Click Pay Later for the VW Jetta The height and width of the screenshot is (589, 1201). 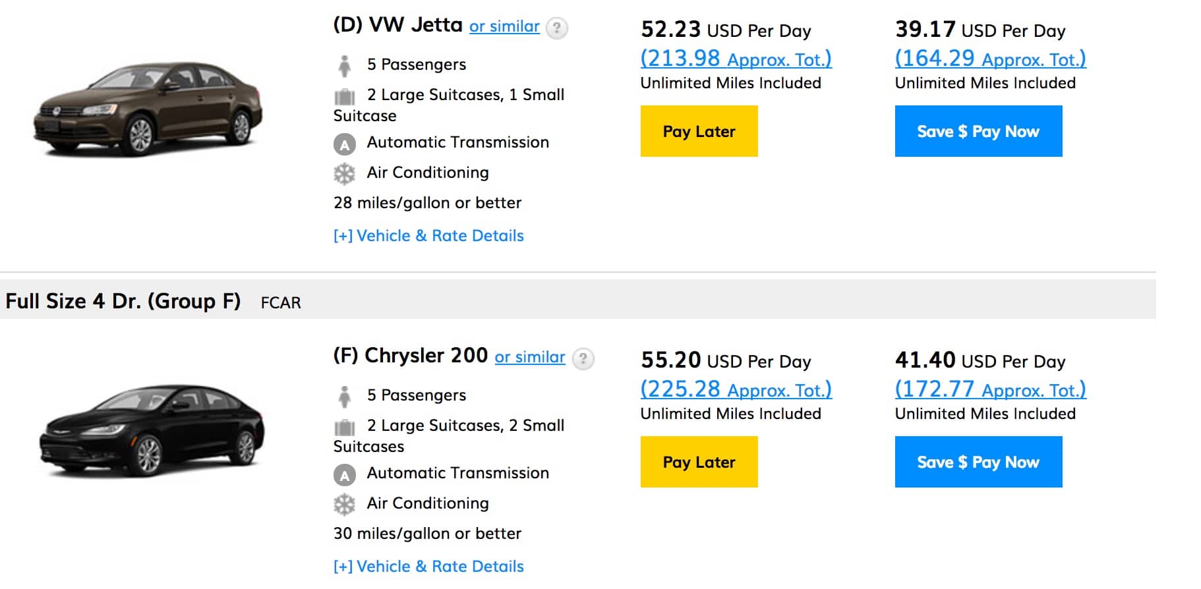699,131
